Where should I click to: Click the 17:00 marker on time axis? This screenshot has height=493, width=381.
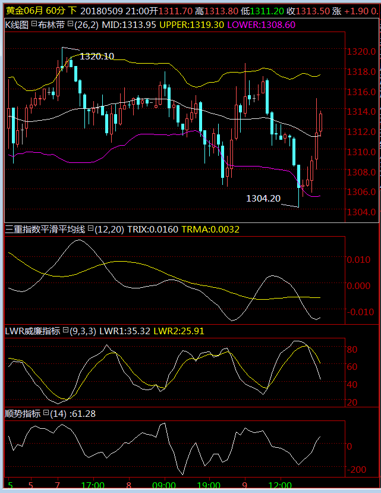pos(93,485)
